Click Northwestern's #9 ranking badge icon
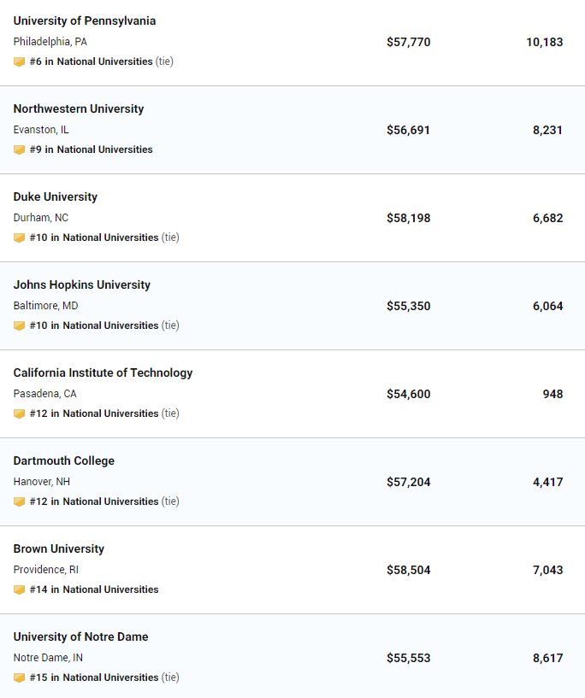The height and width of the screenshot is (698, 585). click(19, 150)
